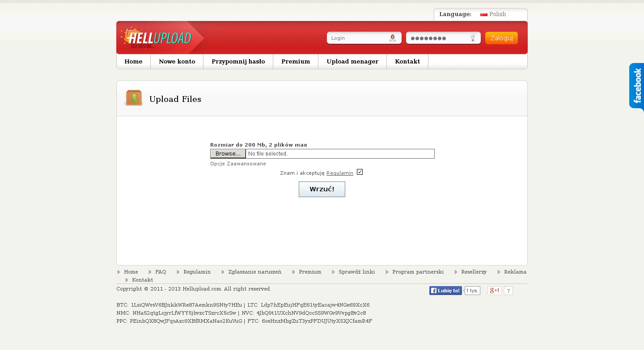Screen dimensions: 644x350
Task: Click the Polish flag icon
Action: coord(483,14)
